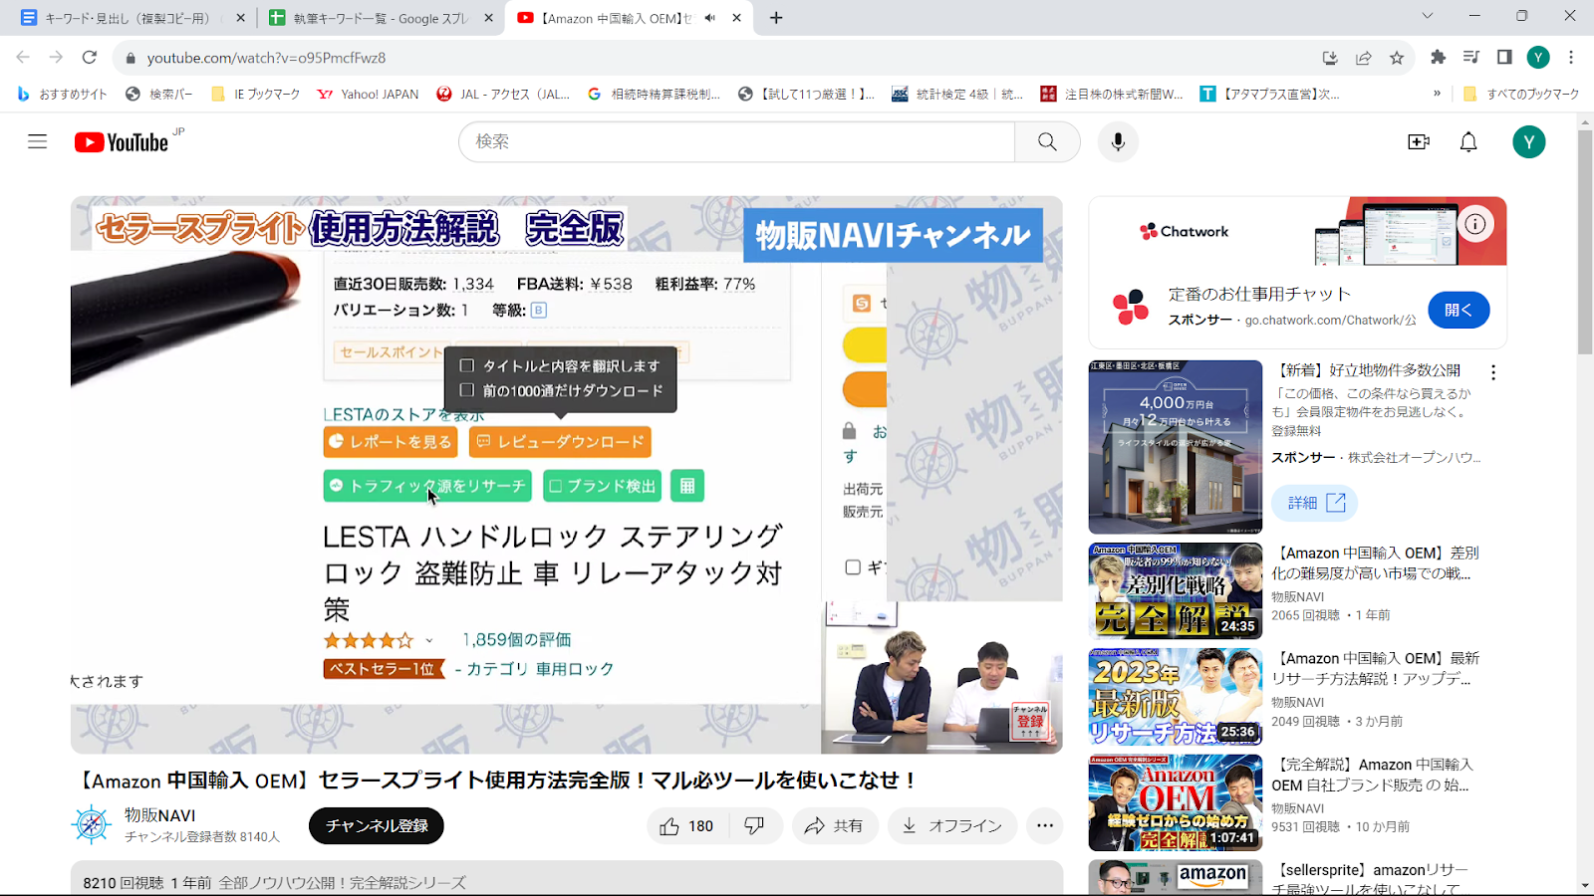The height and width of the screenshot is (896, 1594).
Task: Click the チャンネル登録 subscribe button
Action: (x=377, y=825)
